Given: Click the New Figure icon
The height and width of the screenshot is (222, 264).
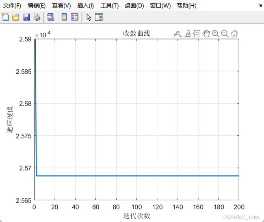Looking at the screenshot, I should coord(5,17).
